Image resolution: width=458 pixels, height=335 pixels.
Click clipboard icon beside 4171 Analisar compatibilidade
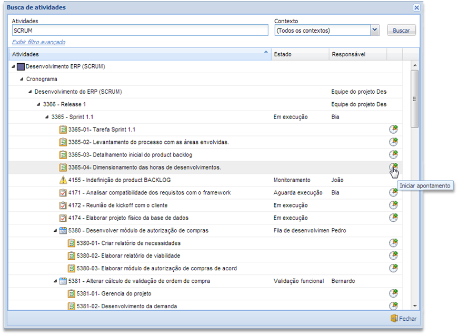(x=63, y=193)
